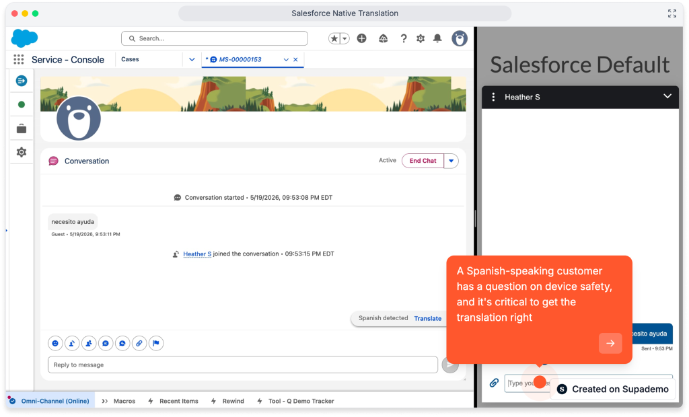The width and height of the screenshot is (689, 417).
Task: Click the add participant people icon
Action: [x=88, y=343]
